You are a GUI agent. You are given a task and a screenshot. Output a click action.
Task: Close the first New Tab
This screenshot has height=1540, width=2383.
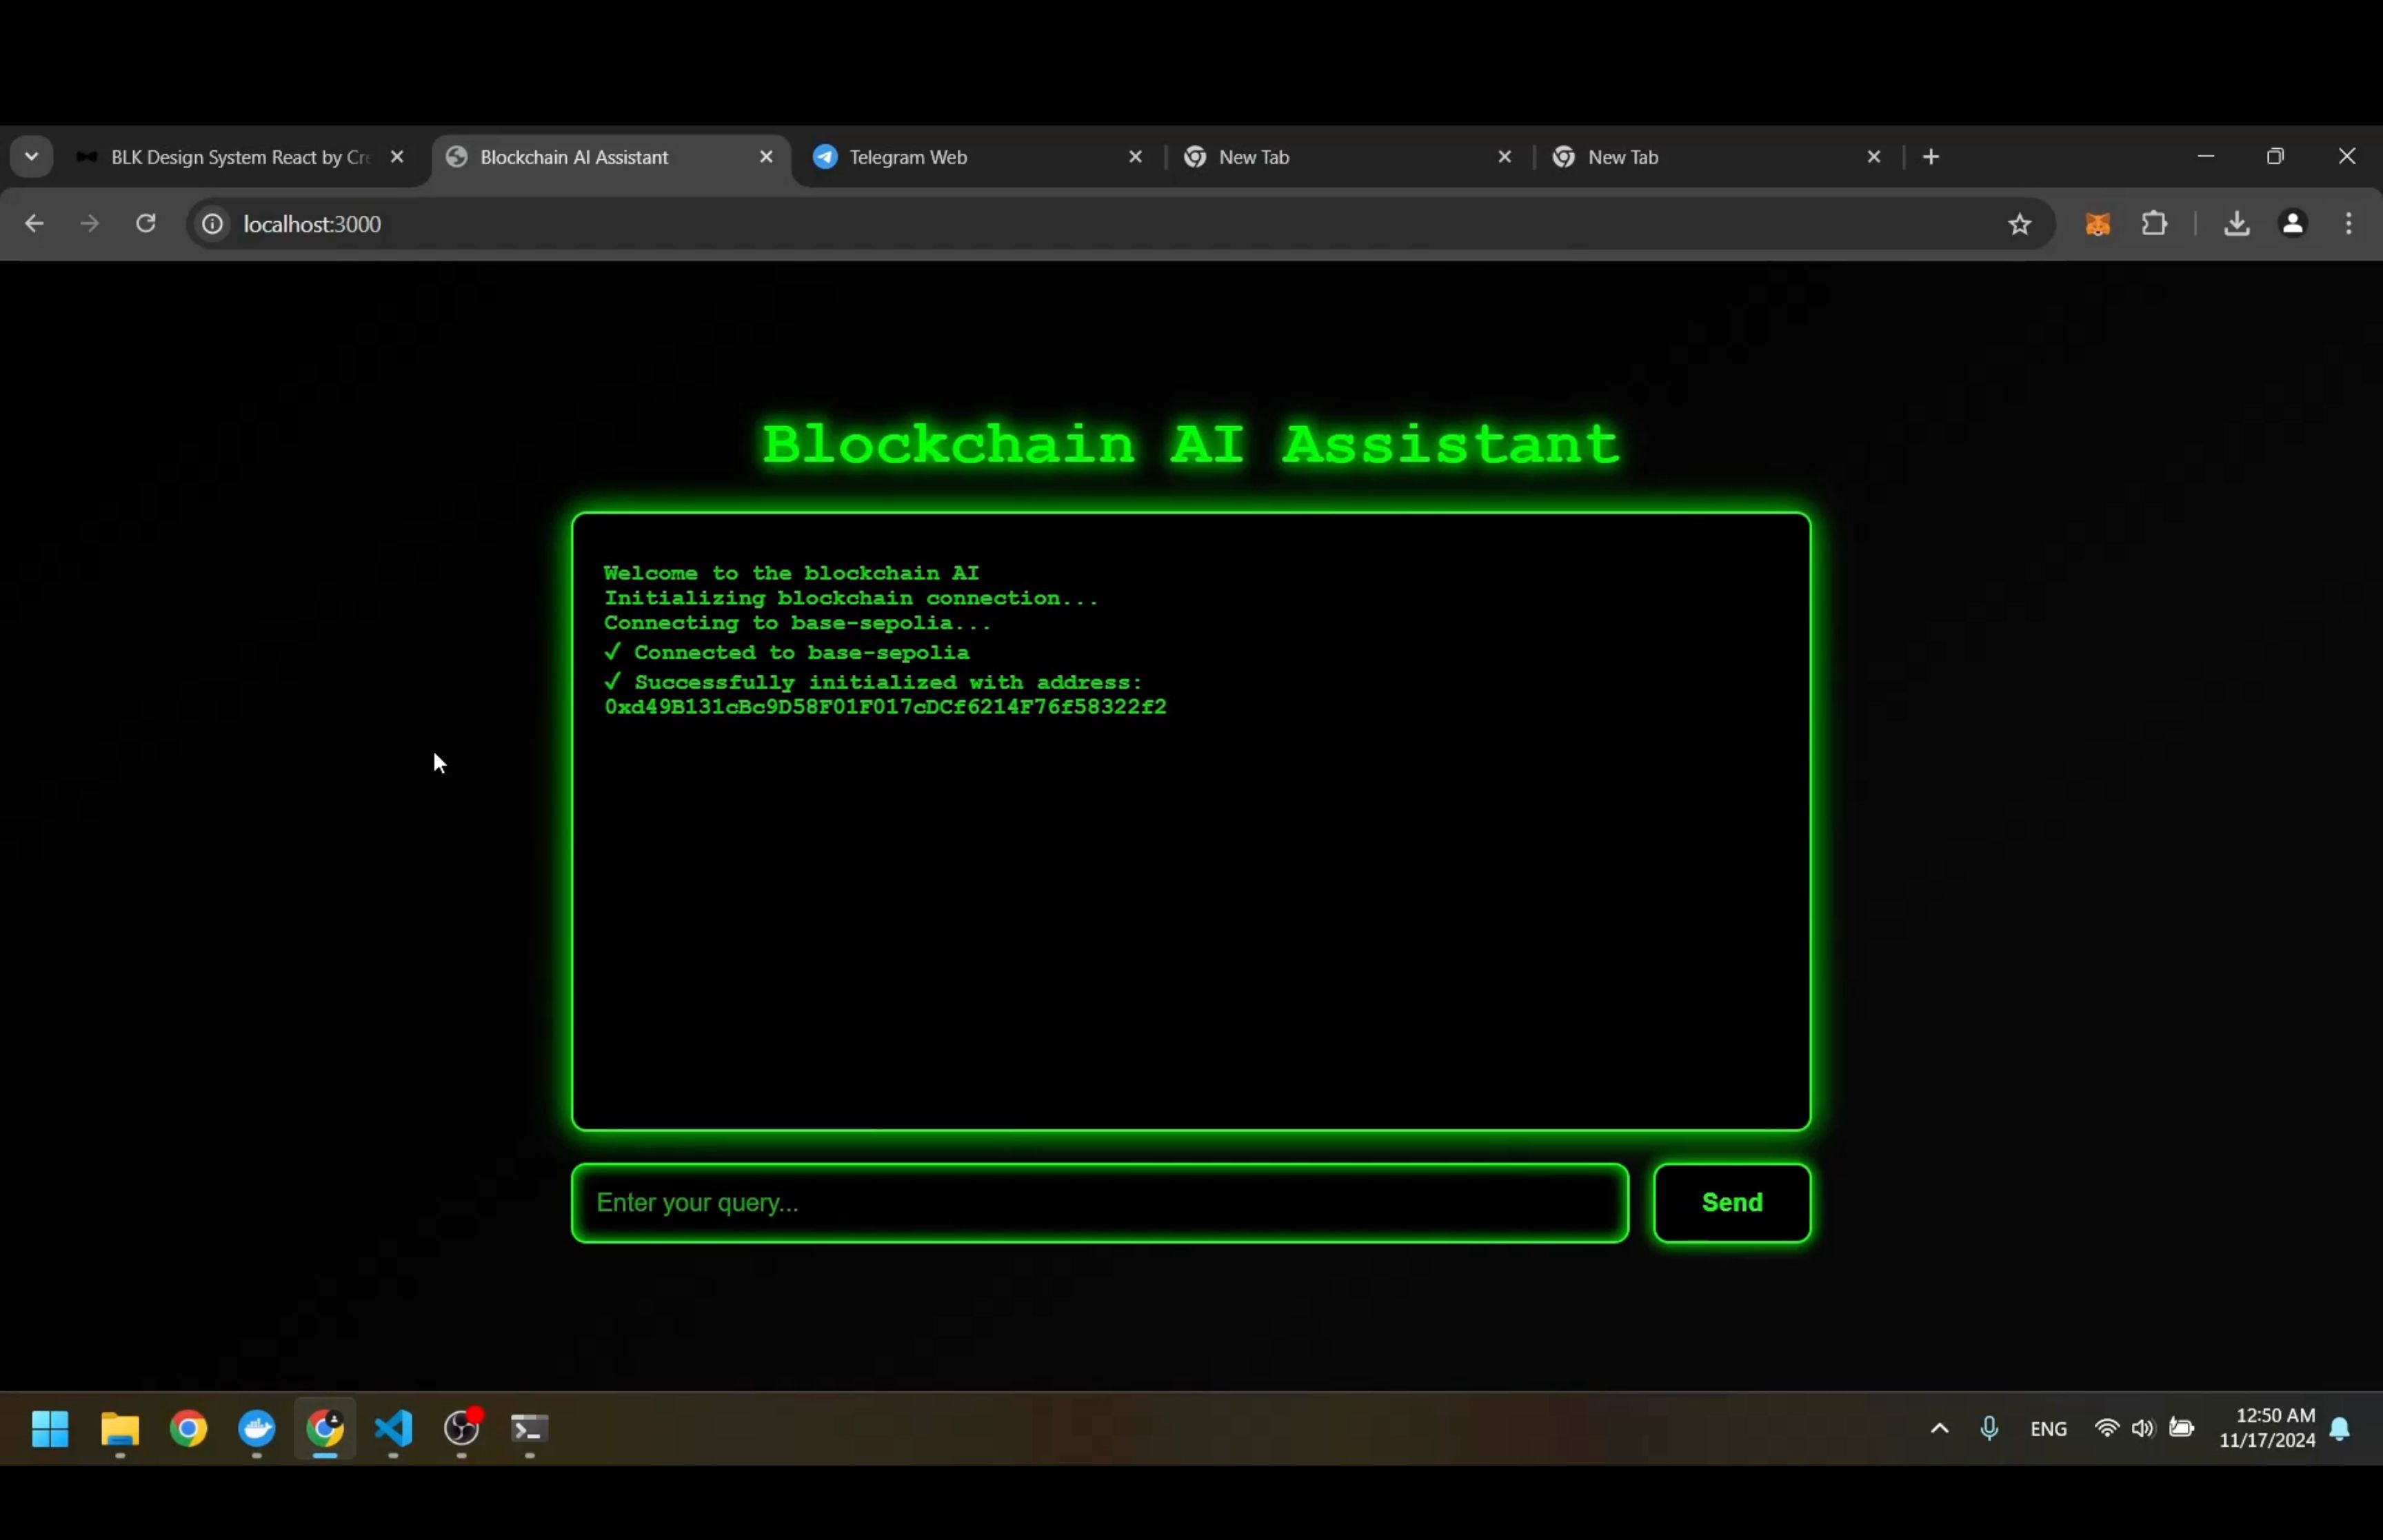(1504, 157)
